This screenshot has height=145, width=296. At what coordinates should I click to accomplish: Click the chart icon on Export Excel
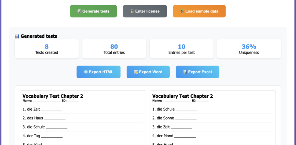185,72
